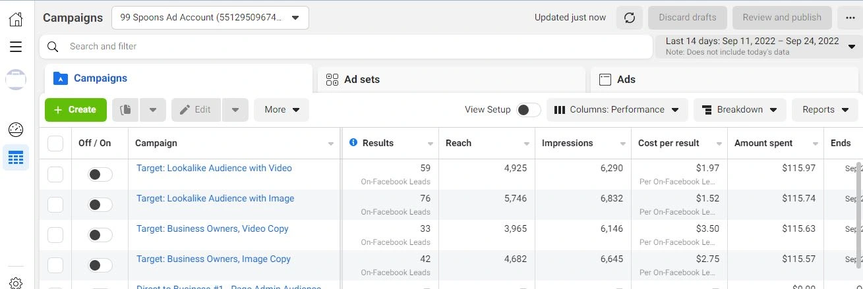Open the Impressions column sort arrow
863x289 pixels.
click(x=623, y=144)
